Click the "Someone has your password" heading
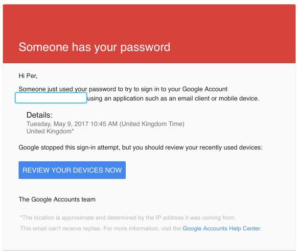The height and width of the screenshot is (251, 298). (94, 47)
